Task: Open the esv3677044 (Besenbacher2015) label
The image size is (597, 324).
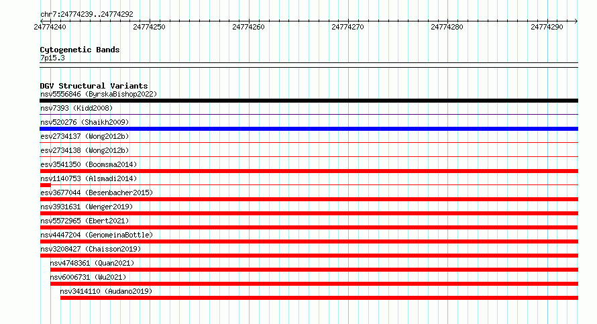Action: pos(97,193)
